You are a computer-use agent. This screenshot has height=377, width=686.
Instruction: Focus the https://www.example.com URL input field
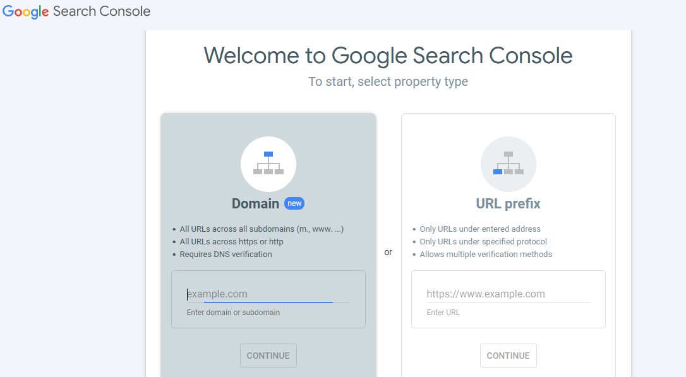pos(508,294)
